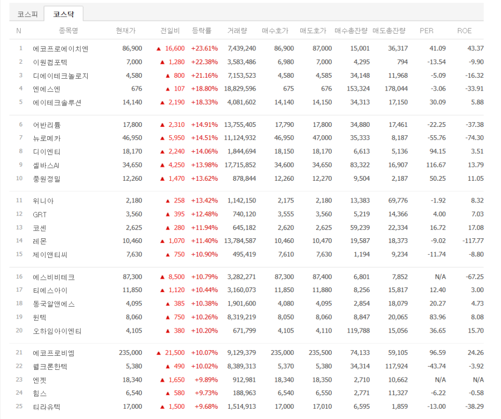Click the ROE value -67.25
Image resolution: width=501 pixels, height=419 pixels.
475,277
